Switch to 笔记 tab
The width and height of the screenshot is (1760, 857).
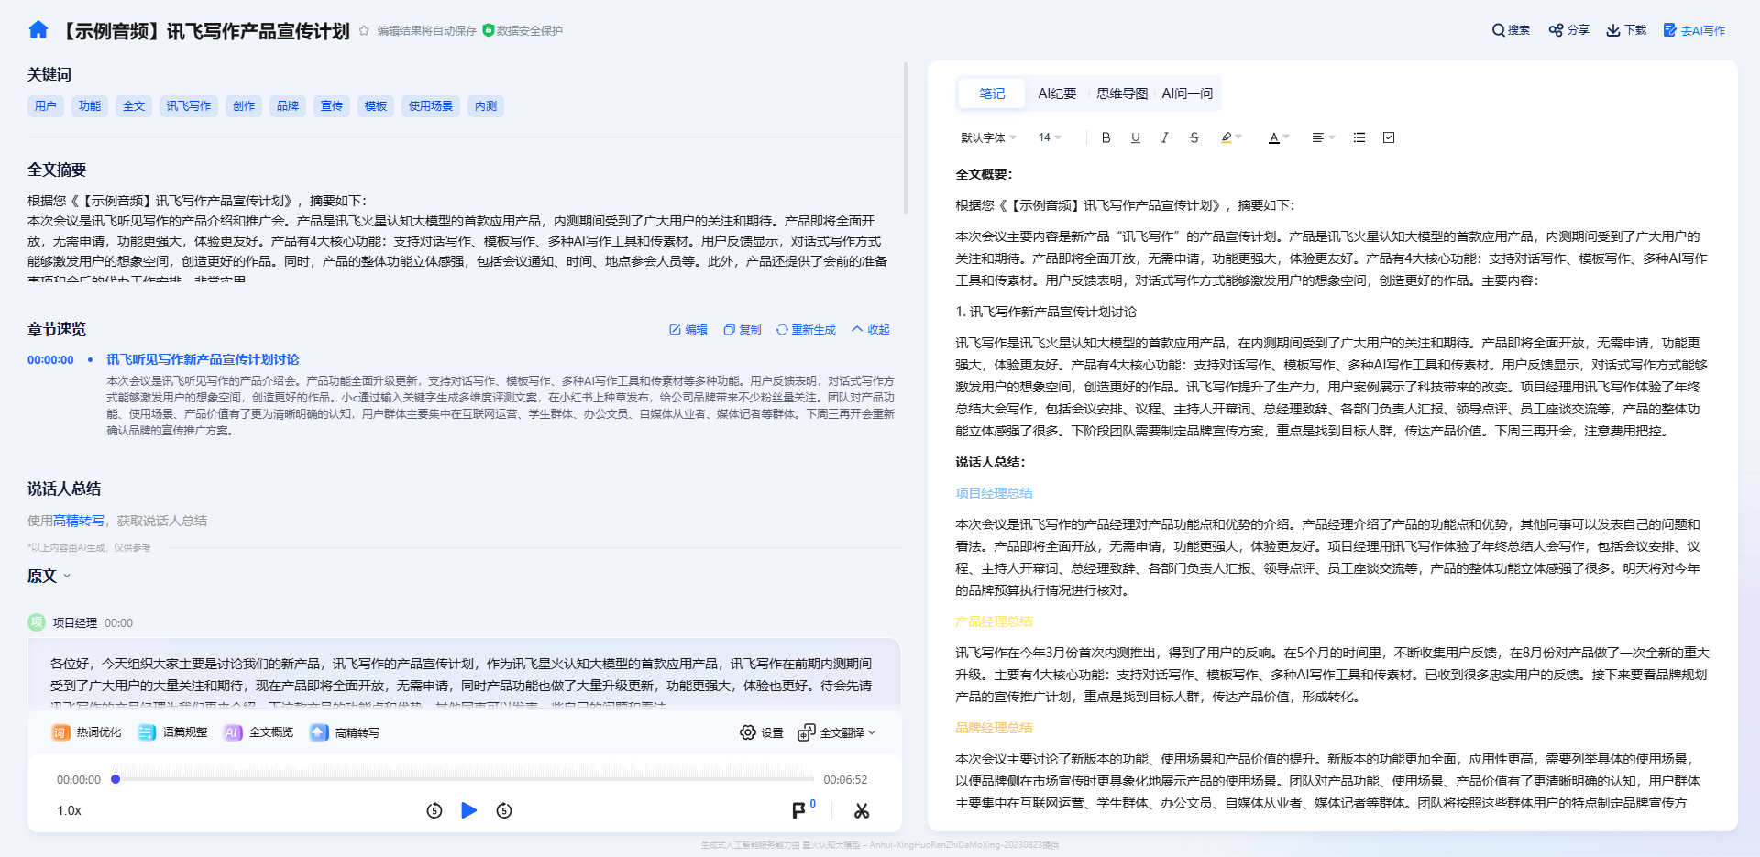click(992, 93)
